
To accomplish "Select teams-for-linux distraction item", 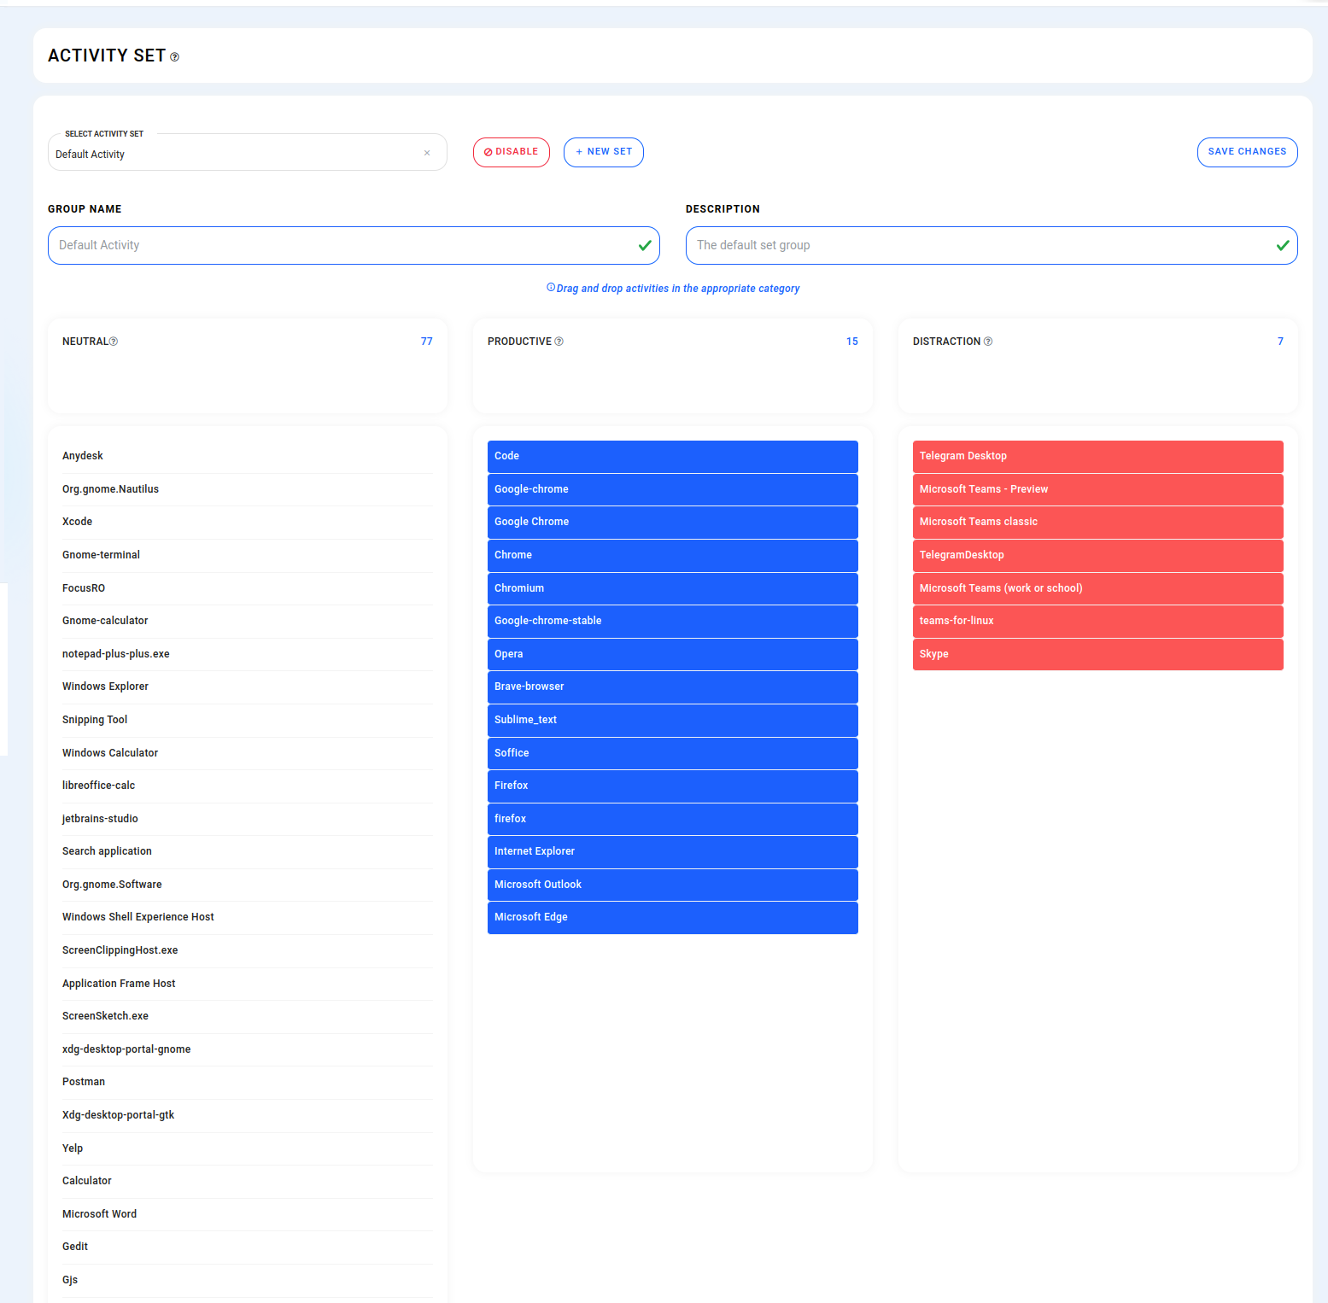I will tap(1098, 621).
